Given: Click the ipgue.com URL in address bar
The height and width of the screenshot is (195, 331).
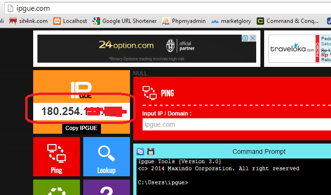Looking at the screenshot, I should pyautogui.click(x=33, y=8).
